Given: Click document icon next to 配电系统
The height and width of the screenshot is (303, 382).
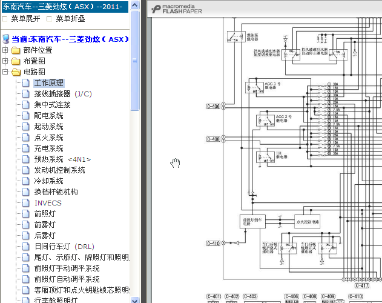Looking at the screenshot, I should coord(26,116).
